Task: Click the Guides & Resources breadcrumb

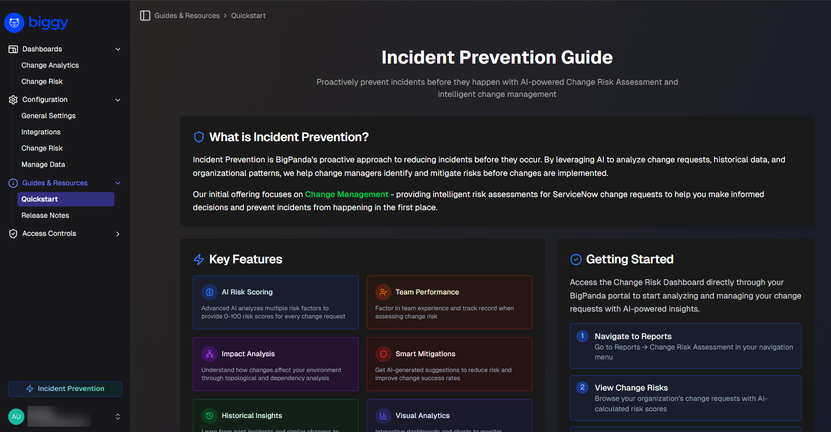Action: point(187,15)
